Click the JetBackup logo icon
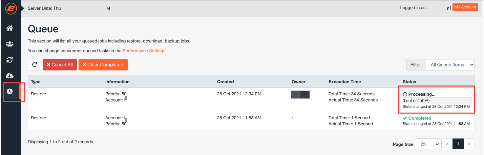Viewport: 484px width, 155px height. pyautogui.click(x=10, y=8)
